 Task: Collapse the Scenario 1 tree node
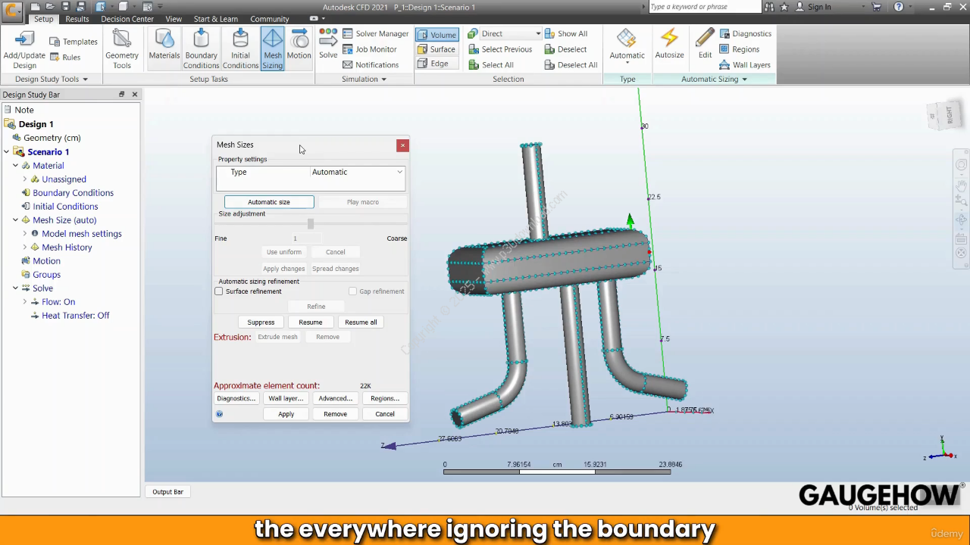coord(7,152)
